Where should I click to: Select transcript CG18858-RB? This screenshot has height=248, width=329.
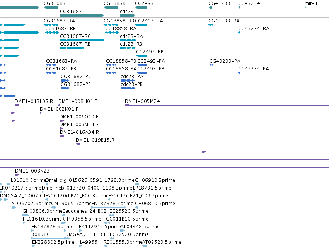[x=111, y=25]
